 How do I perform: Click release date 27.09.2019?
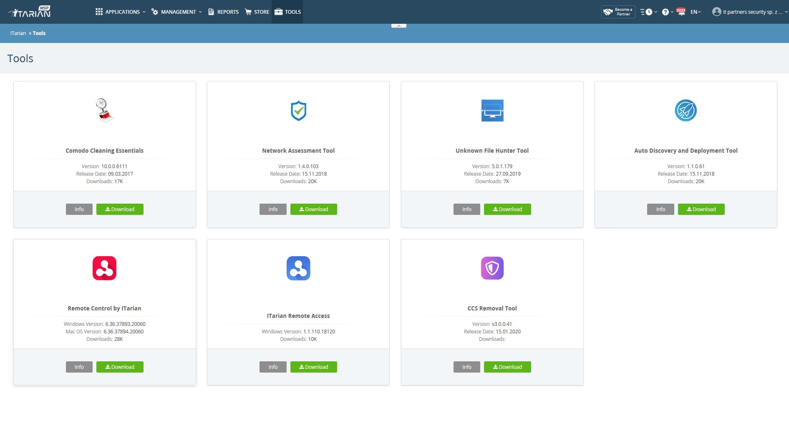[508, 174]
